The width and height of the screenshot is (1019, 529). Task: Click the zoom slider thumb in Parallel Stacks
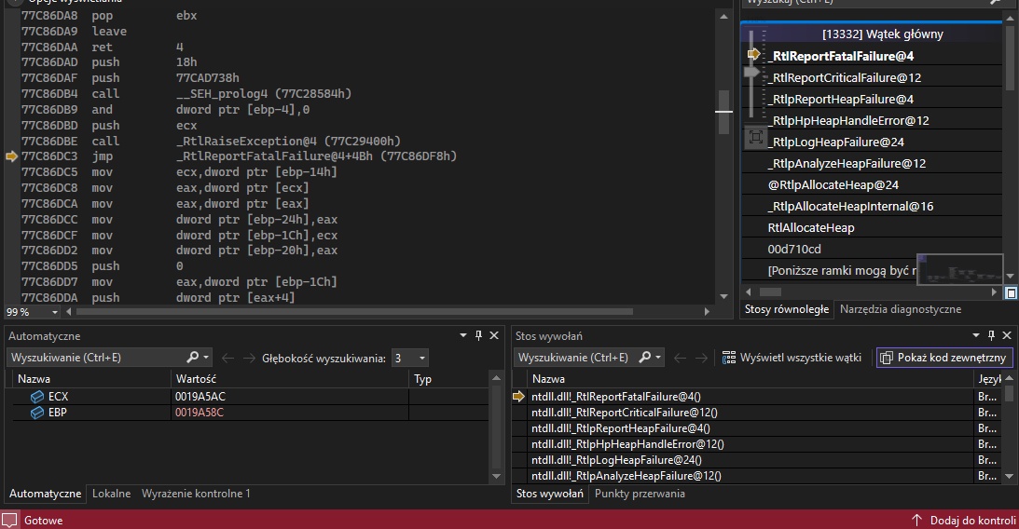point(752,72)
